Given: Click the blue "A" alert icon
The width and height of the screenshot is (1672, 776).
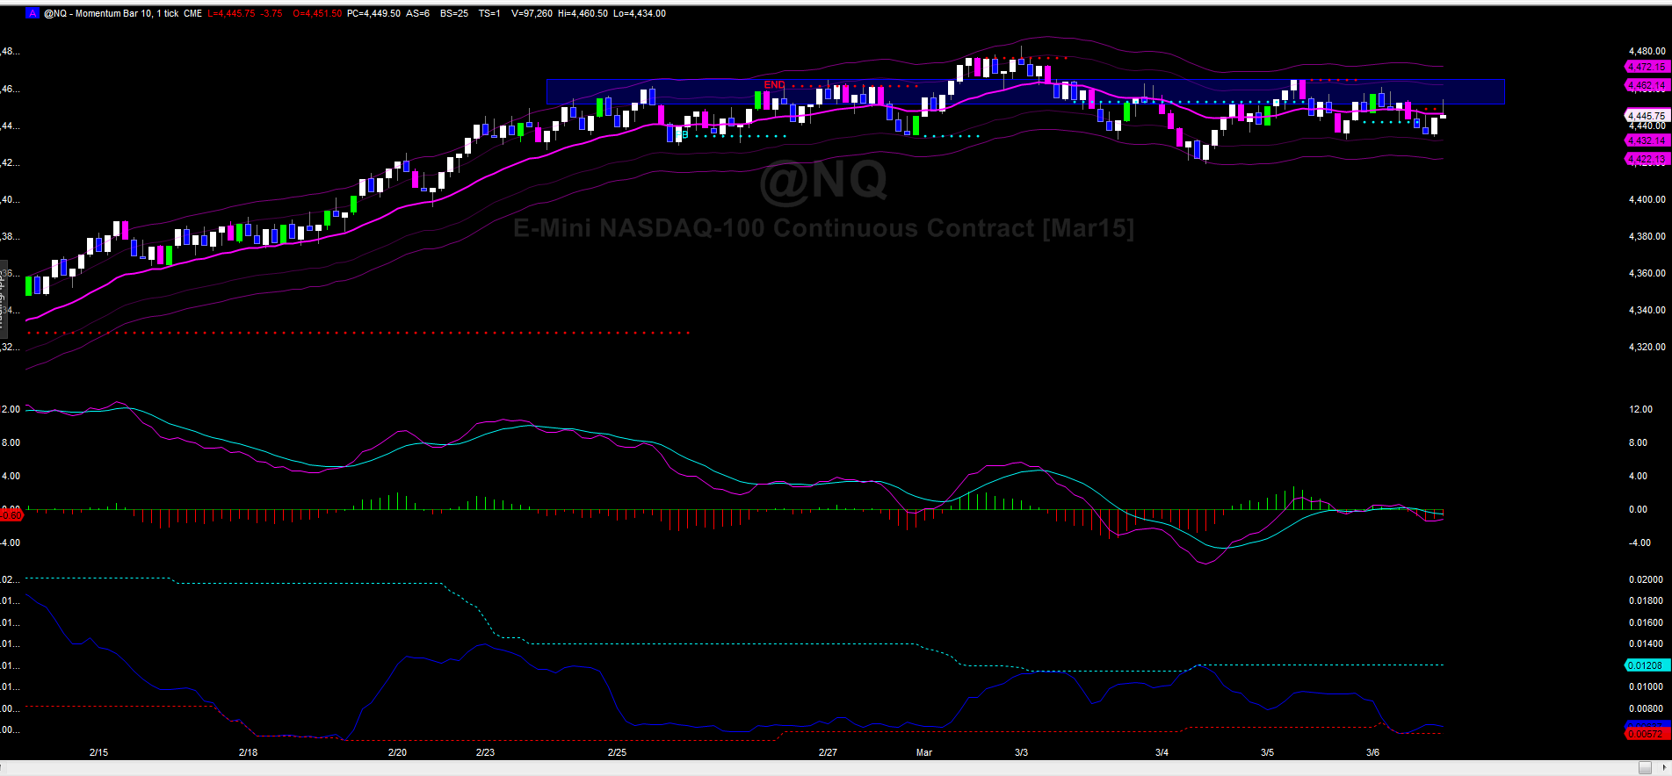Looking at the screenshot, I should pos(33,13).
